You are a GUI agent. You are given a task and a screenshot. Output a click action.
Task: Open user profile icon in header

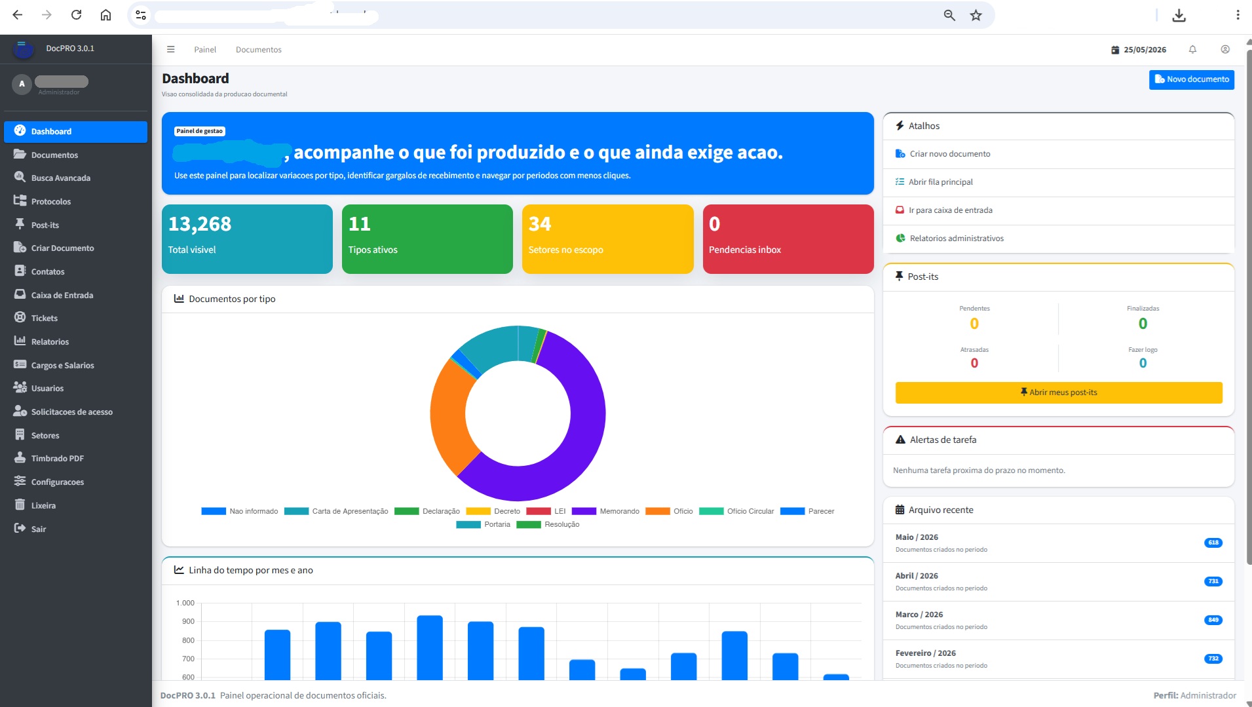(x=1225, y=49)
